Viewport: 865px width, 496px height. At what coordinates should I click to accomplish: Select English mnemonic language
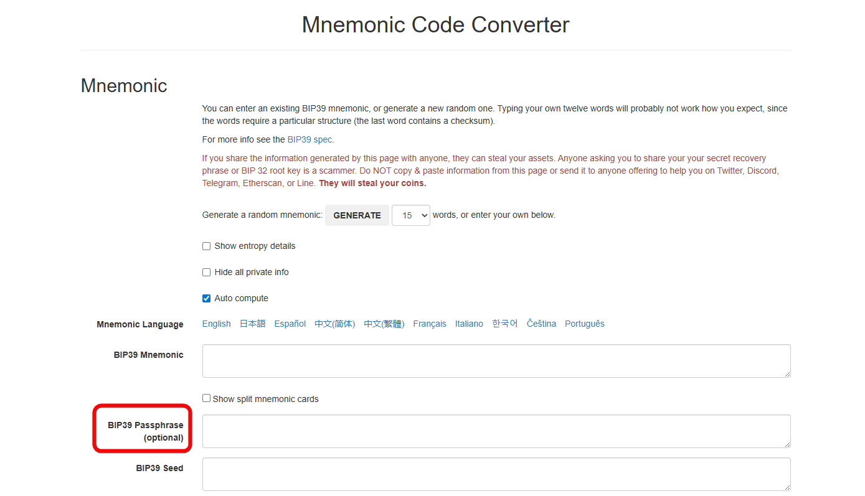[217, 324]
